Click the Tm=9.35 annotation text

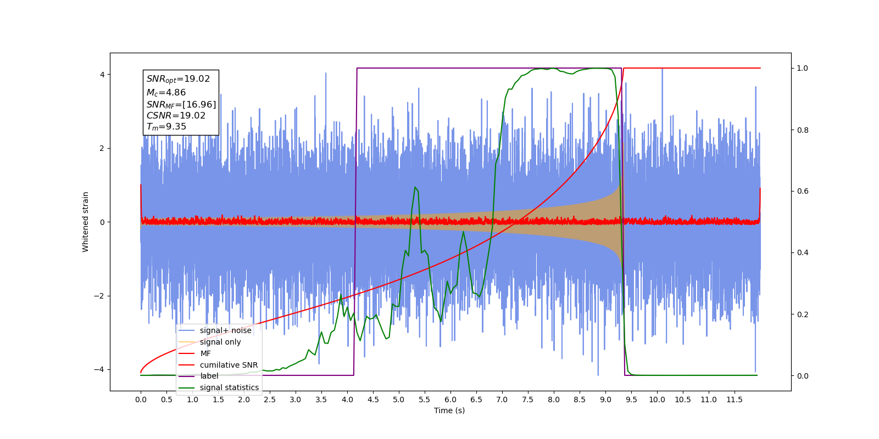point(166,127)
